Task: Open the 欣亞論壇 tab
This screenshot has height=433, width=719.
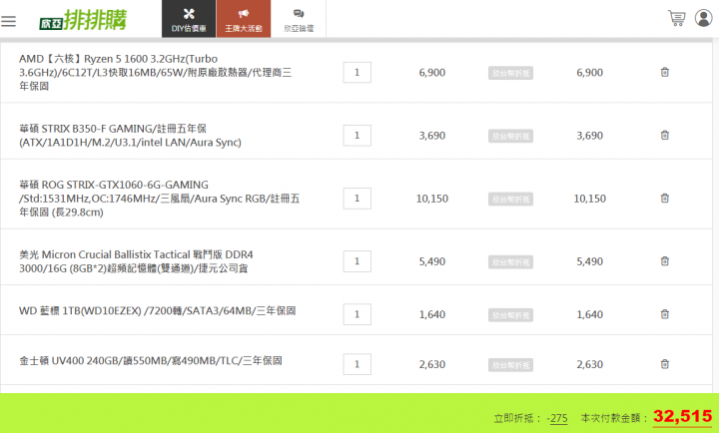Action: (299, 19)
